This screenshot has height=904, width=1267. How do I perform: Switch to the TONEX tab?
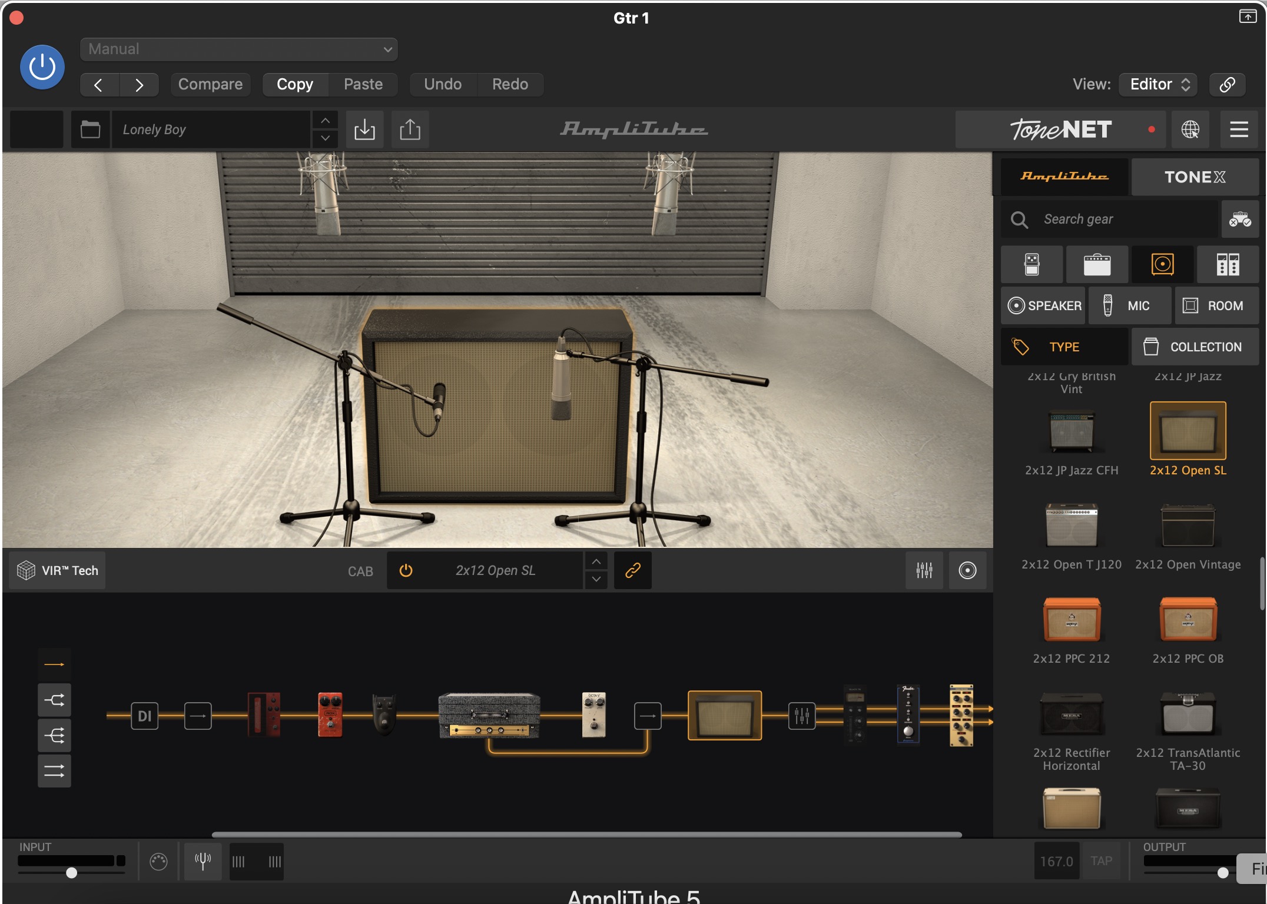(x=1195, y=177)
